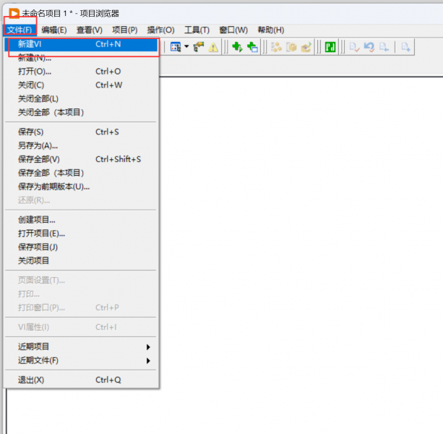This screenshot has height=434, width=443.
Task: Click the greyed 还原(R)... entry
Action: tap(81, 200)
